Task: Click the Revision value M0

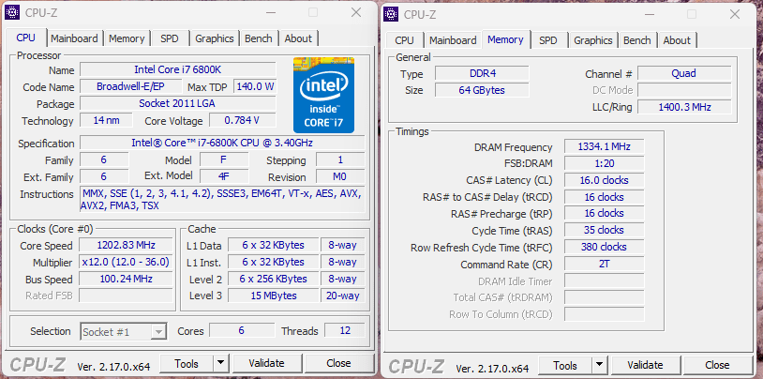Action: click(340, 175)
